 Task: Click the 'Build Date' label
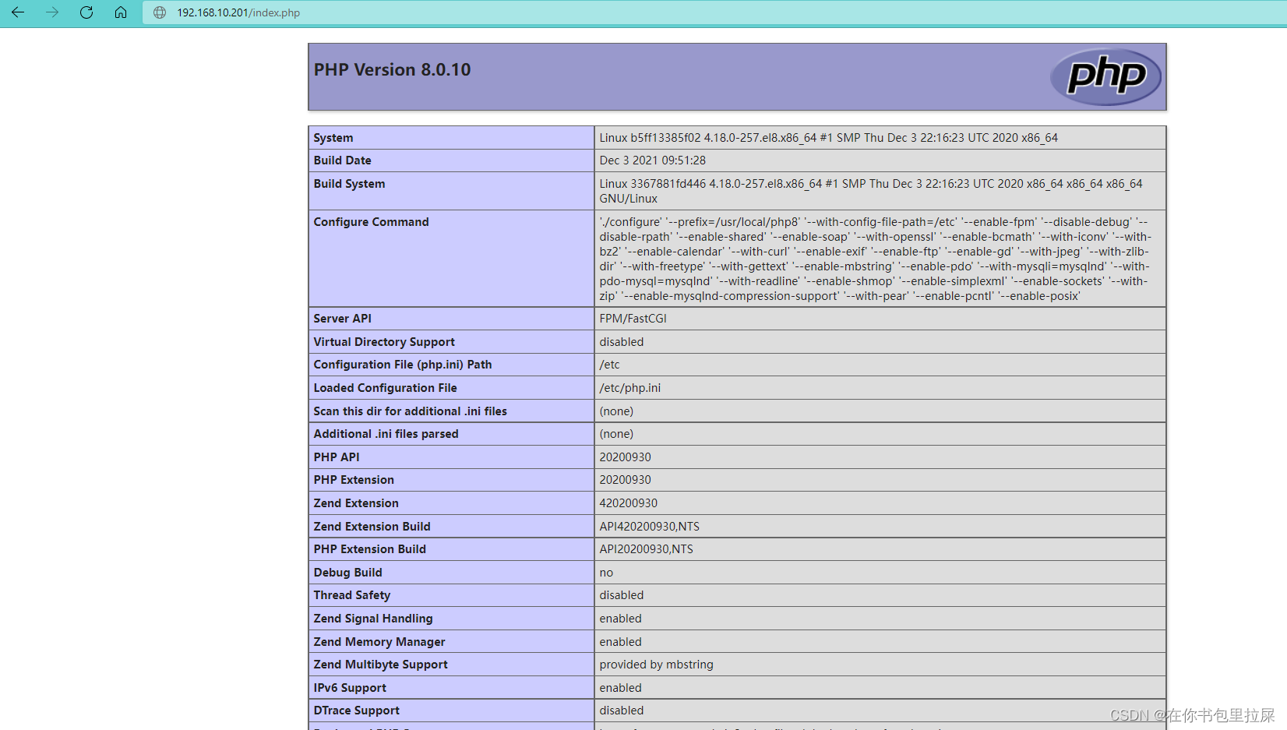pyautogui.click(x=342, y=160)
